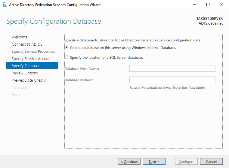Click the Next button
Viewport: 229px width, 168px height.
pyautogui.click(x=154, y=161)
